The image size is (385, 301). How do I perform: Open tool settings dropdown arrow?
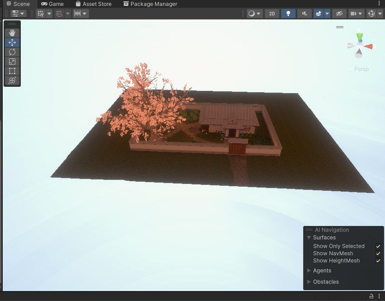click(x=22, y=14)
